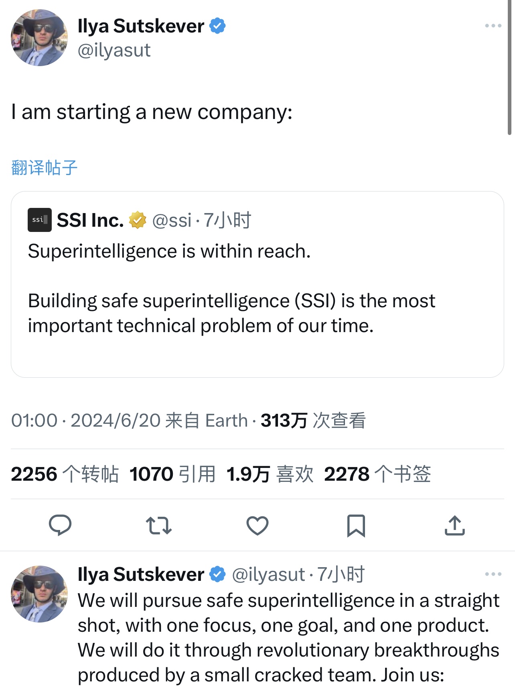Screen dimensions: 515x687
Task: Click the translate post link
Action: pyautogui.click(x=44, y=167)
